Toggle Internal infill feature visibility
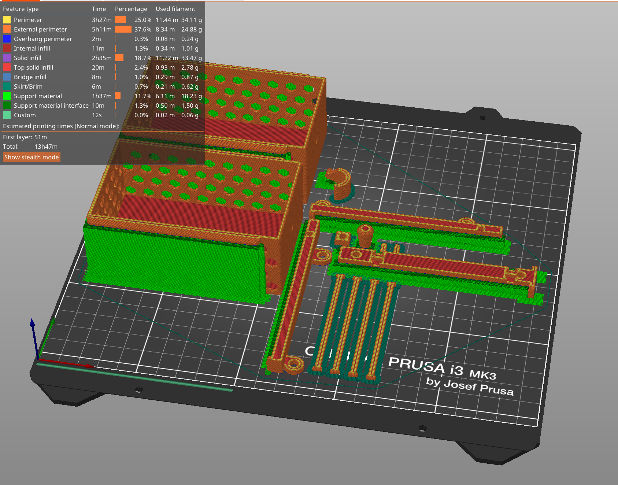The height and width of the screenshot is (485, 618). pyautogui.click(x=32, y=48)
